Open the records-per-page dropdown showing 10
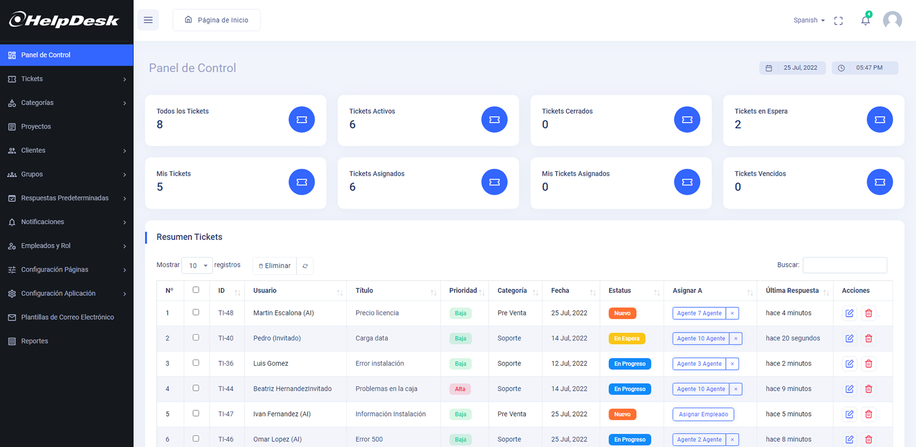This screenshot has height=447, width=916. pyautogui.click(x=197, y=266)
